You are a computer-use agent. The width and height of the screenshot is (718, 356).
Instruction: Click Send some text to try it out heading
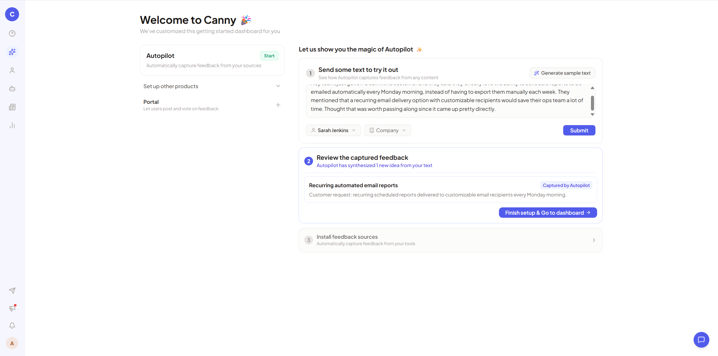tap(358, 70)
